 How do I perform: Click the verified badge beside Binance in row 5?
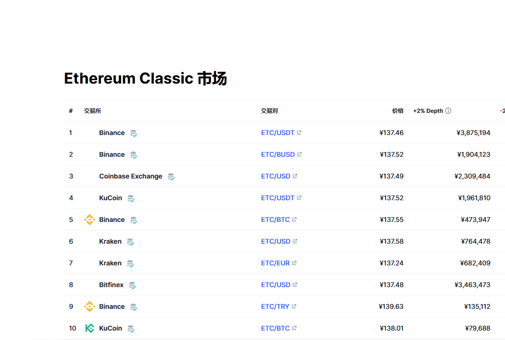[134, 220]
